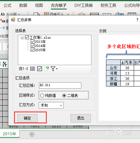Viewport: 140px width, 143px height.
Task: Click the AB delete-text icon with red X
Action: pyautogui.click(x=3, y=21)
